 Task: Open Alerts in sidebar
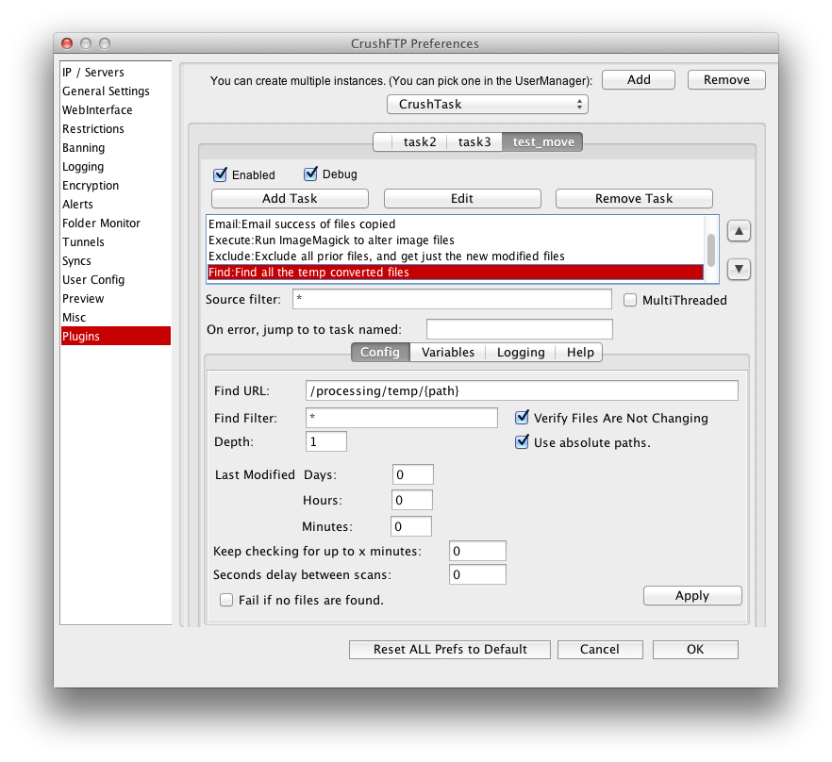click(x=116, y=205)
